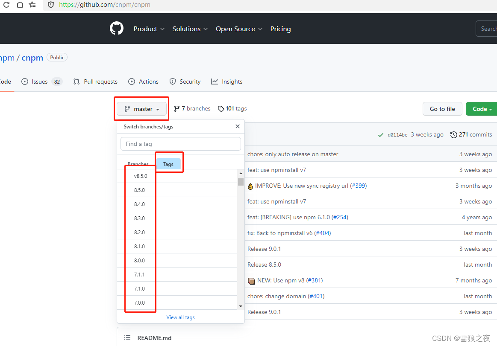Click '7 months ago' commit timestamp
497x346 pixels.
(x=473, y=280)
